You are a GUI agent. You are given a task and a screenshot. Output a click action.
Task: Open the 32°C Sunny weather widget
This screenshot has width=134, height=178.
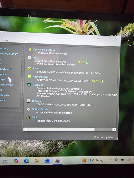point(93,160)
